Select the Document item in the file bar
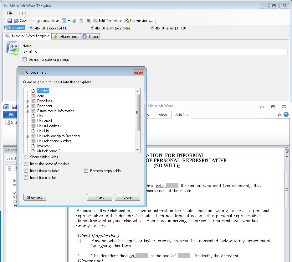 (x=14, y=28)
